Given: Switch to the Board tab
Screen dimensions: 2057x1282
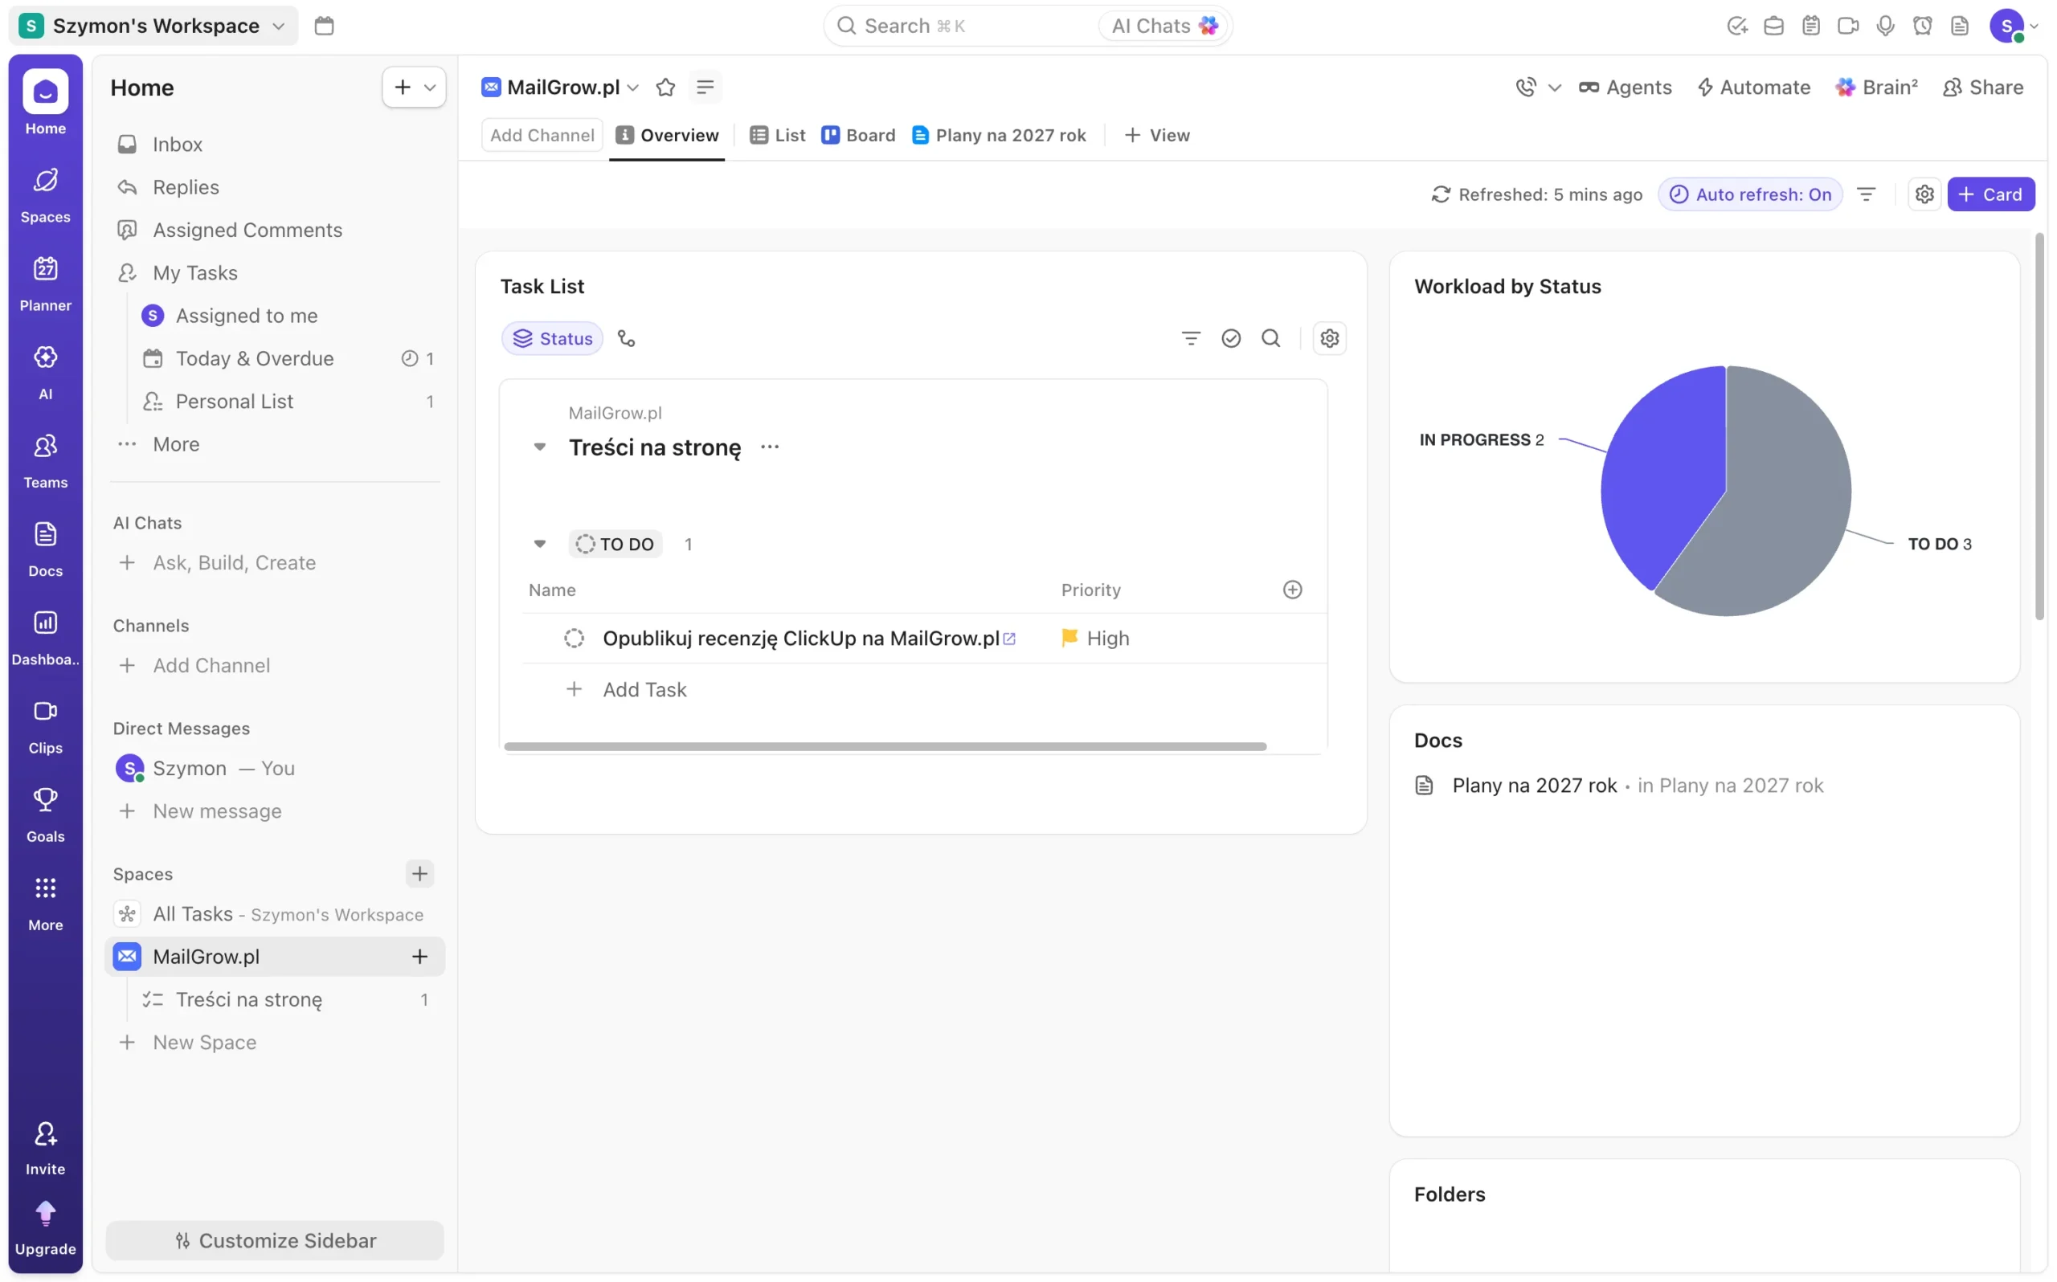Looking at the screenshot, I should click(x=858, y=135).
